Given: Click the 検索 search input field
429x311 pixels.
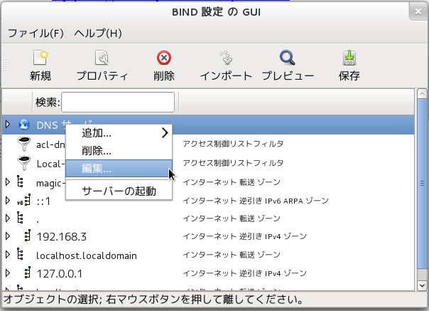Looking at the screenshot, I should pos(118,102).
